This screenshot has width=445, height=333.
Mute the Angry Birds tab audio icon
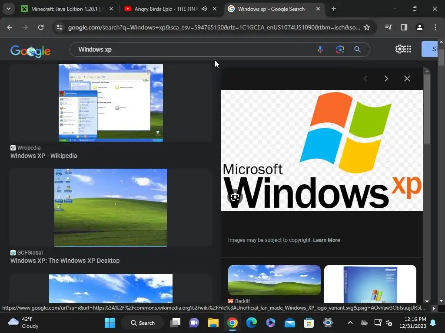tap(204, 9)
